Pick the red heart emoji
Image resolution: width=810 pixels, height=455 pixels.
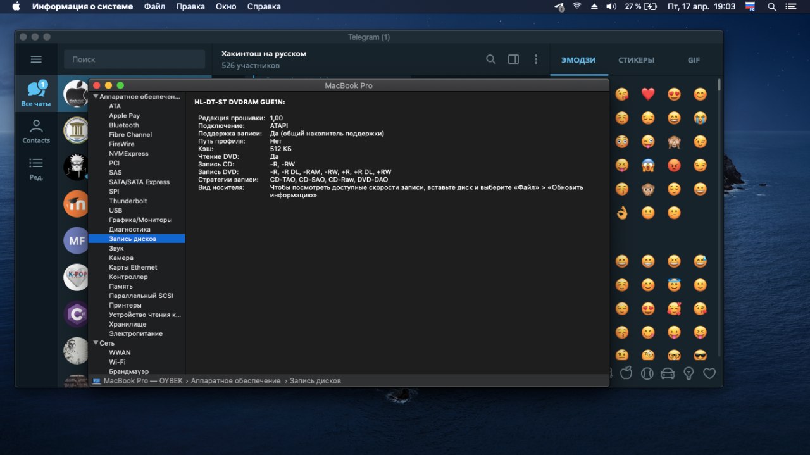point(648,94)
